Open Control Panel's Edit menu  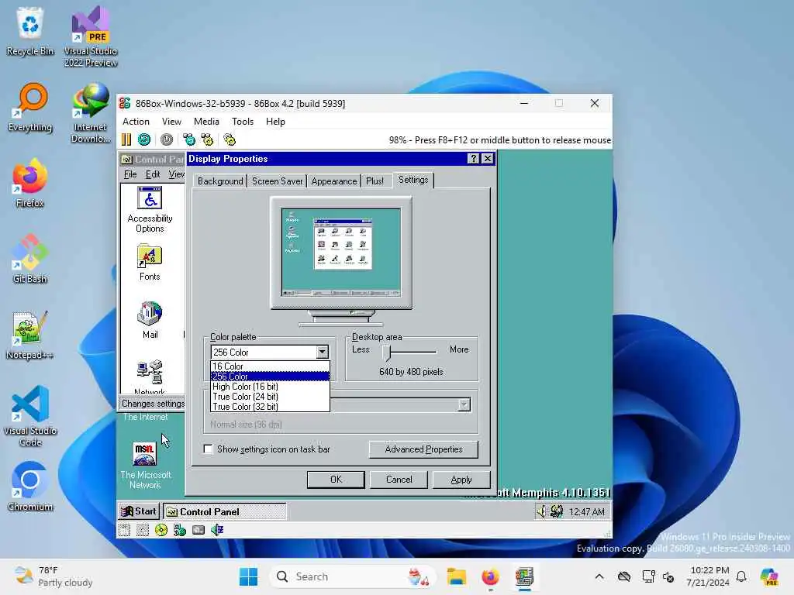[x=153, y=174]
